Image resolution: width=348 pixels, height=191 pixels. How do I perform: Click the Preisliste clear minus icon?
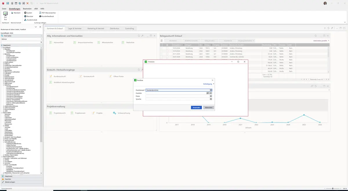click(211, 93)
